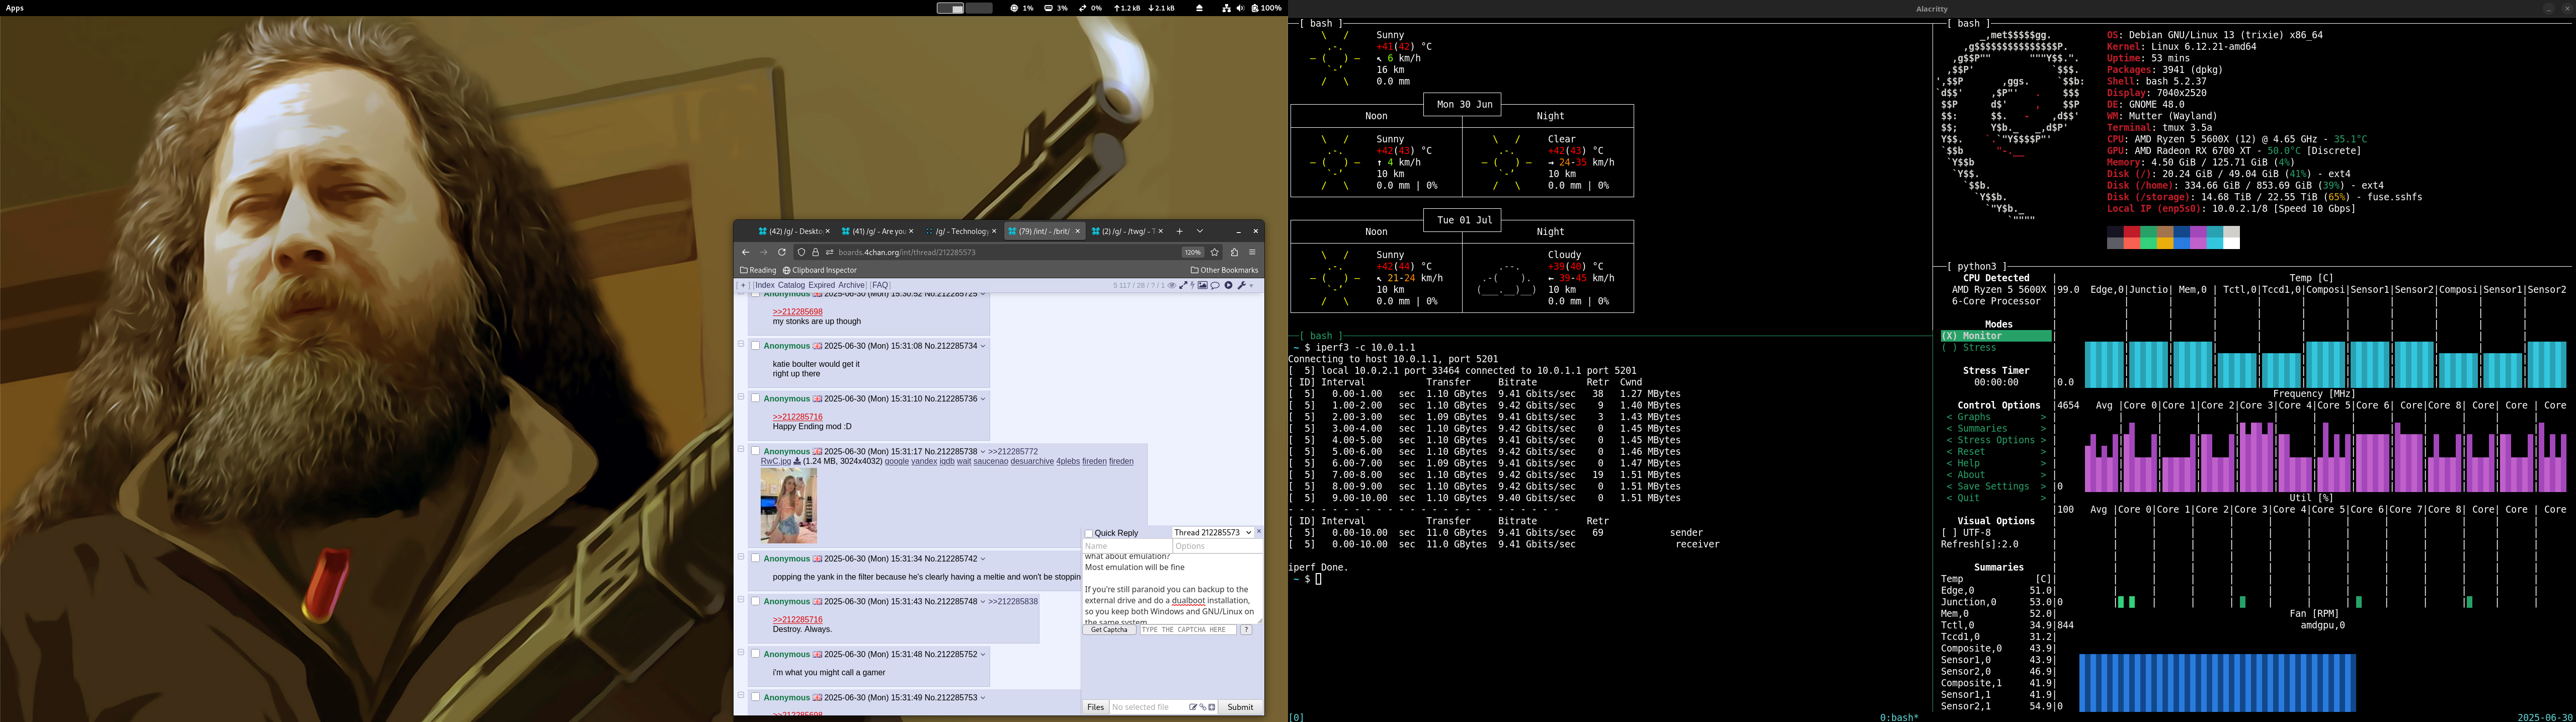Switch to the '(42) /g/ - Deskto' tab
The image size is (2576, 722).
pos(794,231)
